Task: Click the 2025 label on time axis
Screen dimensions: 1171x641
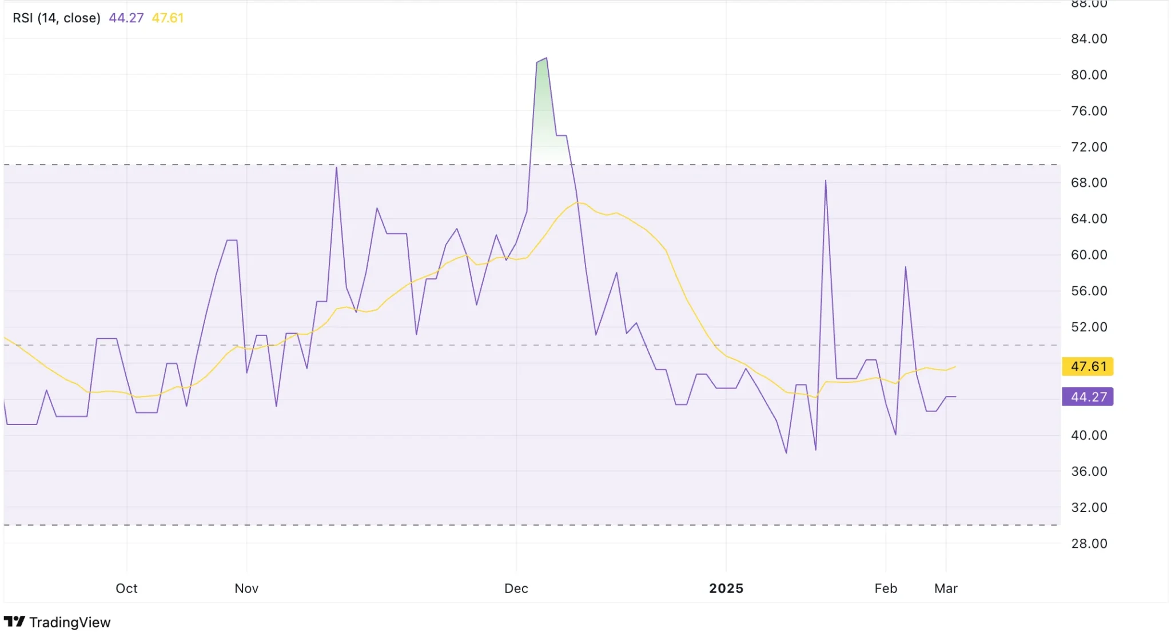Action: (x=726, y=588)
